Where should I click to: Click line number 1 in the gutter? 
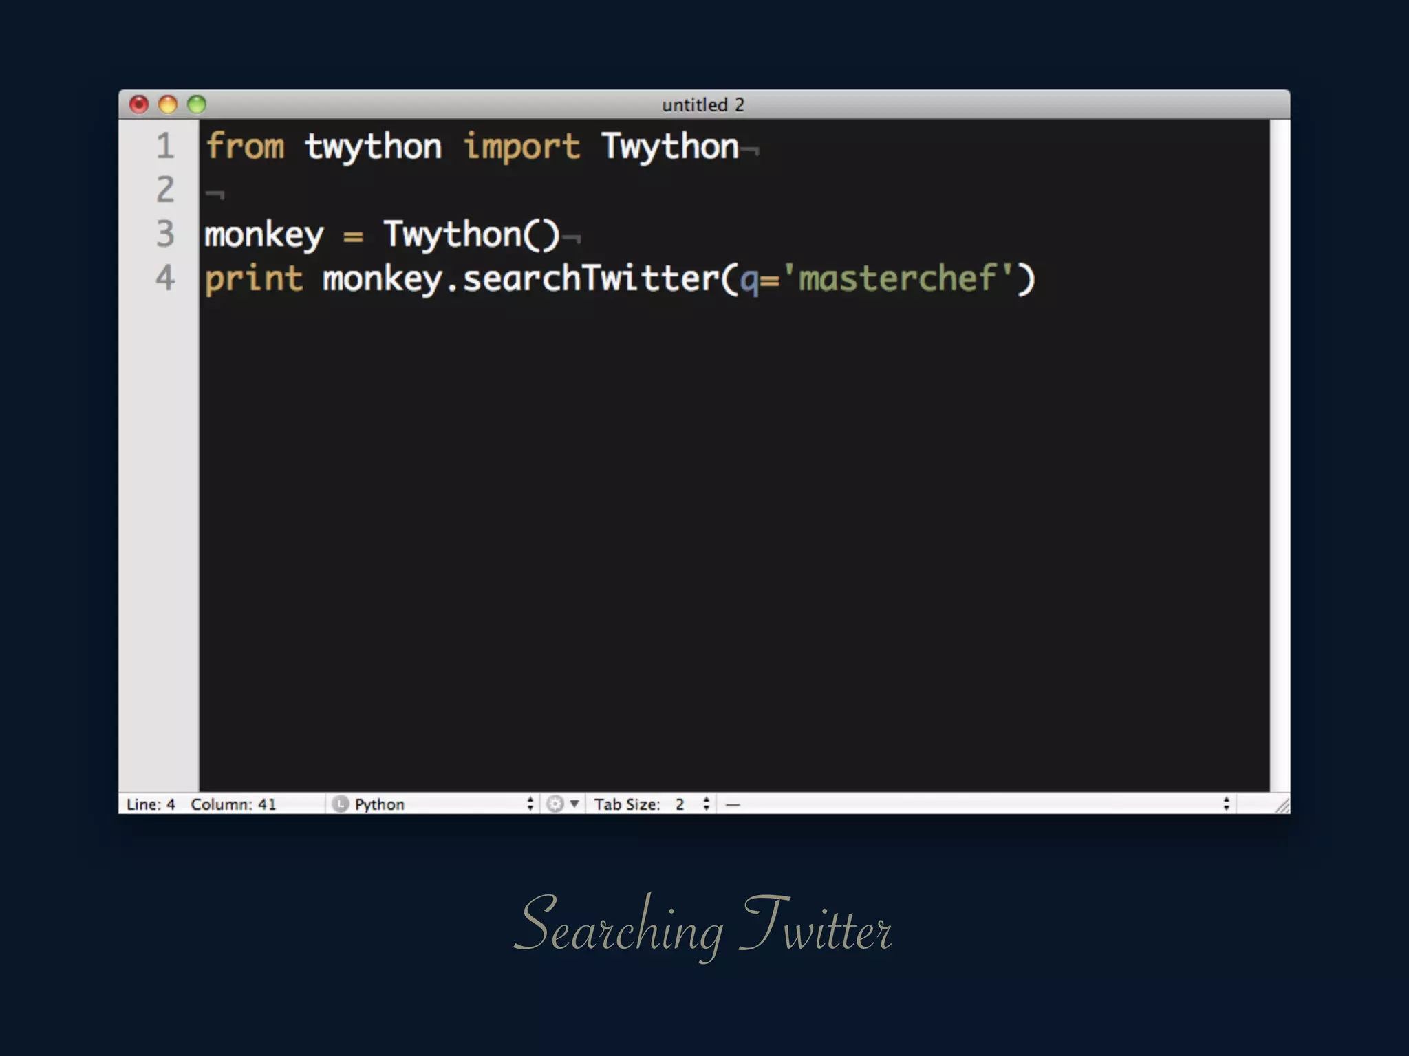click(164, 146)
